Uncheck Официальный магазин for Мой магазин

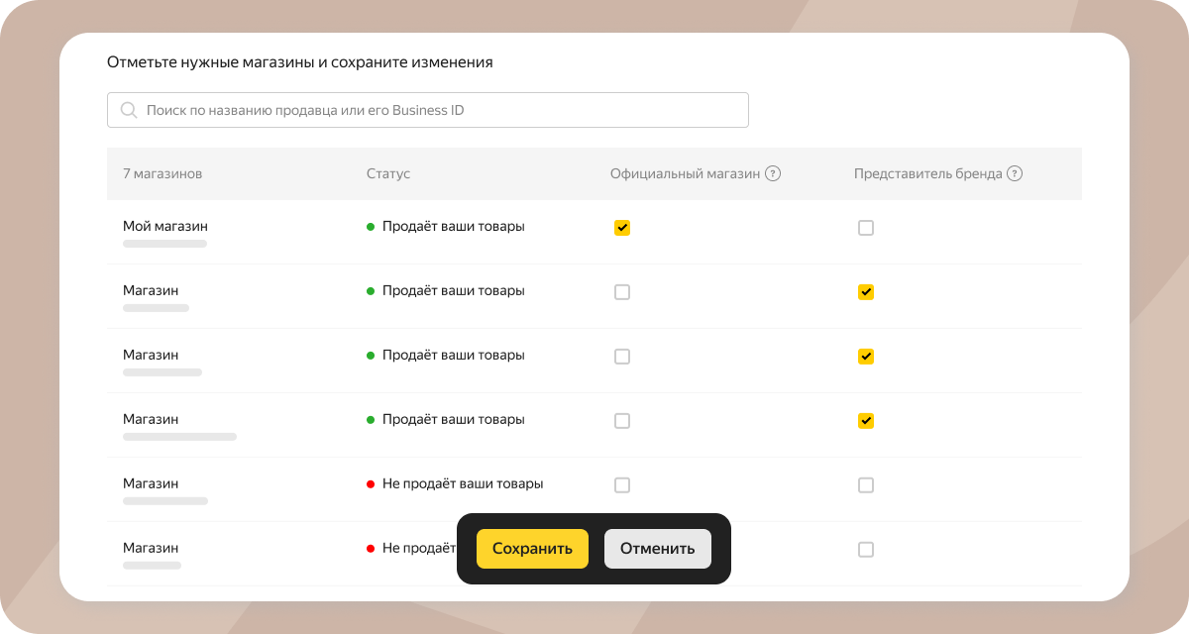622,228
